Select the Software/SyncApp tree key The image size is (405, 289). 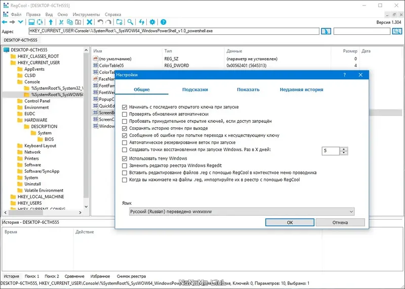tap(42, 171)
